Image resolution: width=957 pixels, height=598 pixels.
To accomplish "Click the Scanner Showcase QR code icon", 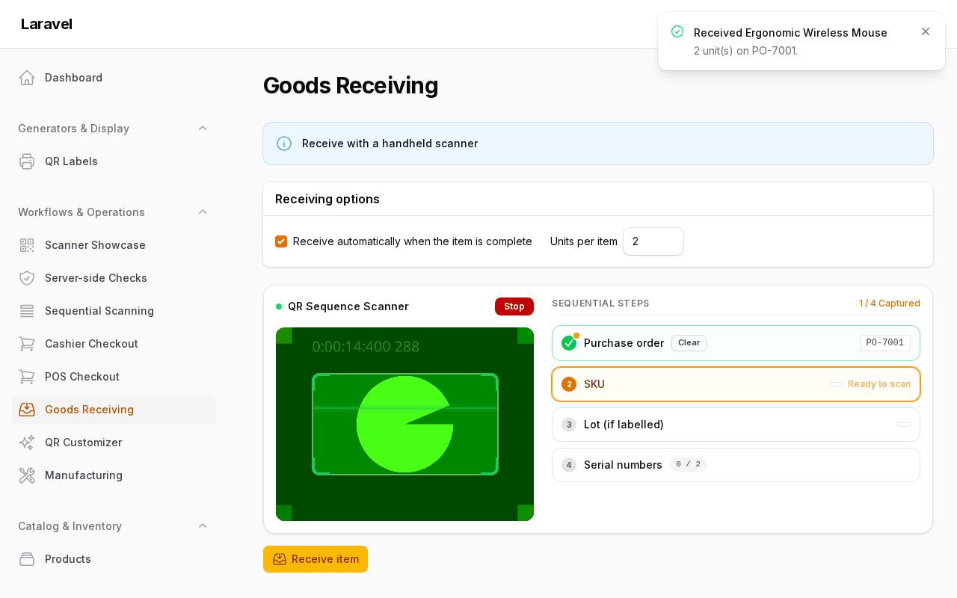I will (27, 245).
